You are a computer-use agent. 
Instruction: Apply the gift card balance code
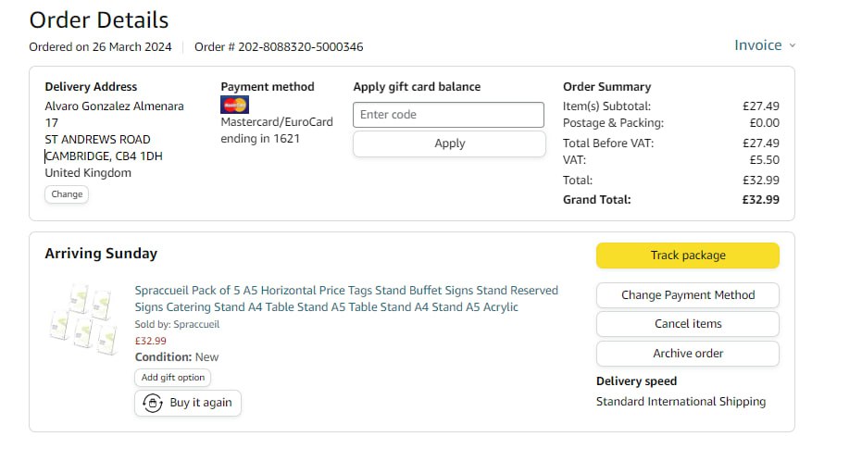click(x=449, y=143)
